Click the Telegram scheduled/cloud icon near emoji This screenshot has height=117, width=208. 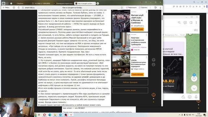coord(183,97)
